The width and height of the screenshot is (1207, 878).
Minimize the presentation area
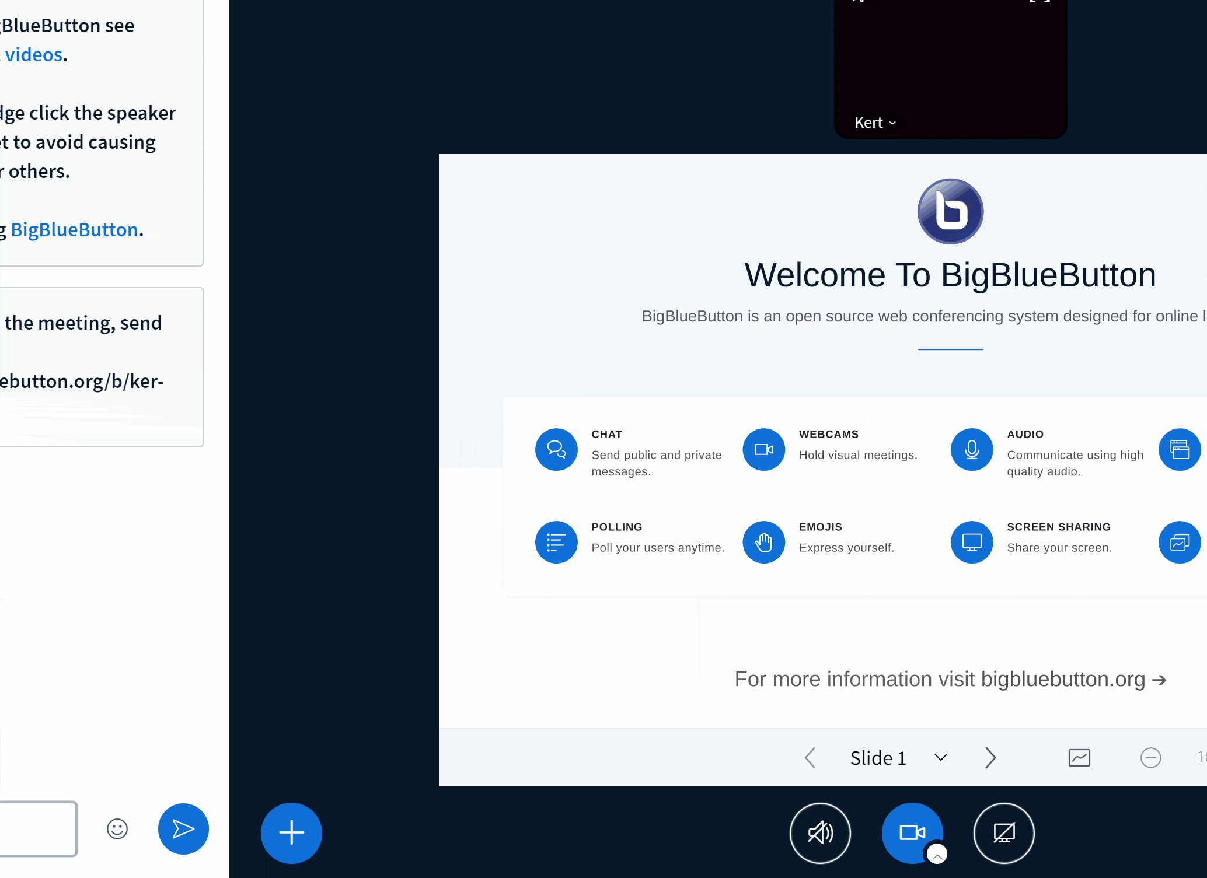point(1079,757)
